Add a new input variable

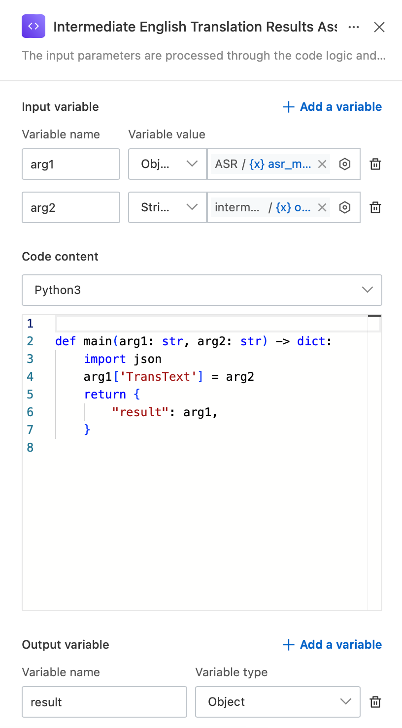point(332,107)
